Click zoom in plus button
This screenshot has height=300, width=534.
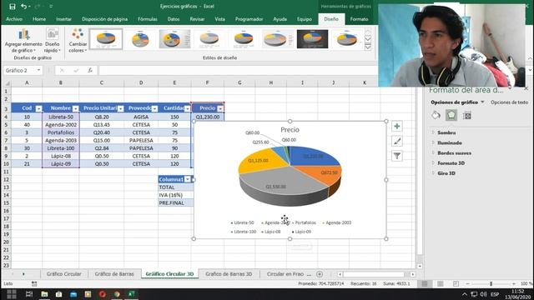[x=514, y=283]
